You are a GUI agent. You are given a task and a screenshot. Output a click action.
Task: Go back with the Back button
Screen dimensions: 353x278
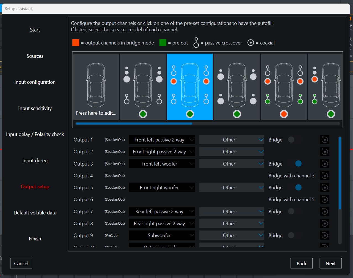pyautogui.click(x=302, y=263)
